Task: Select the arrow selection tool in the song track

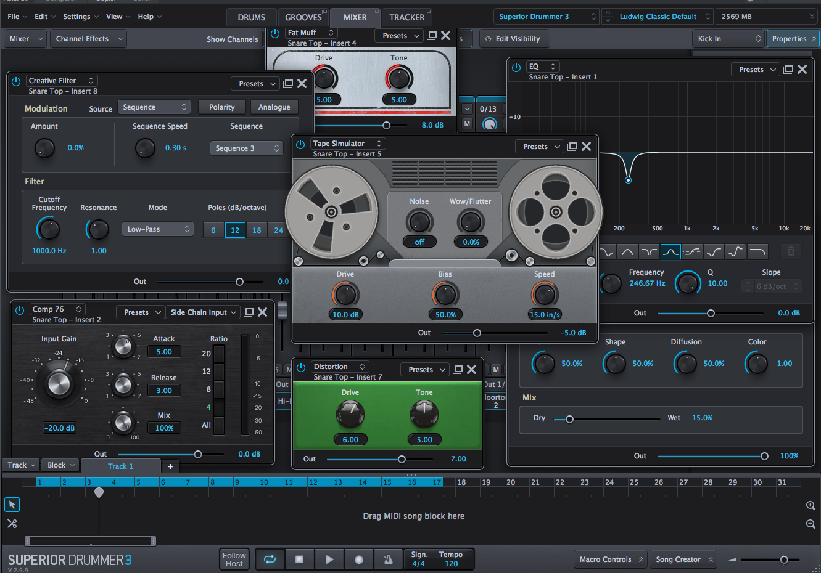Action: tap(12, 505)
